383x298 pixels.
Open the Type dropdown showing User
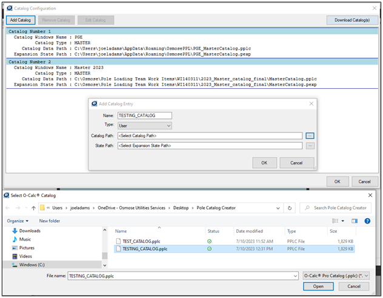(x=145, y=126)
